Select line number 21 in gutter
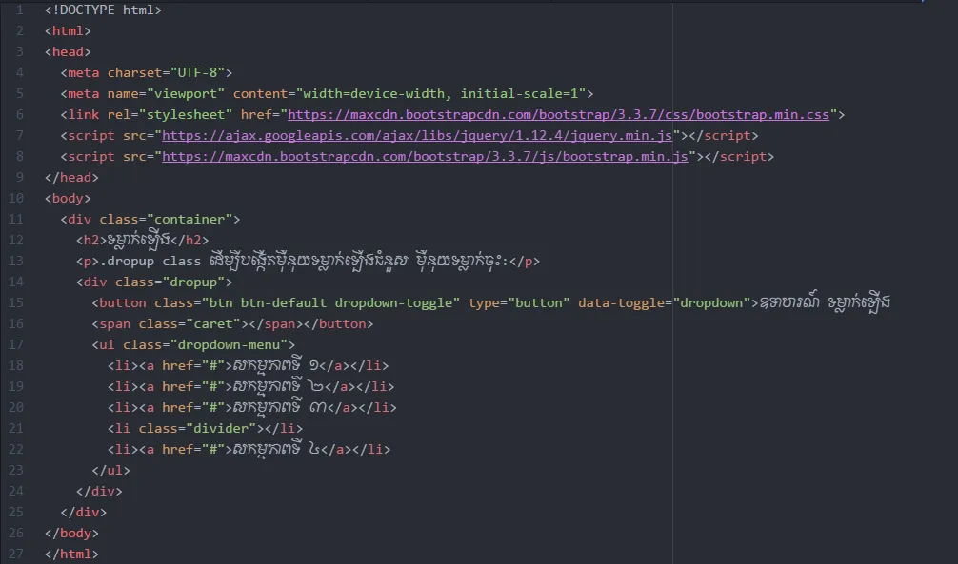Screen dimensions: 958x564 (16, 428)
